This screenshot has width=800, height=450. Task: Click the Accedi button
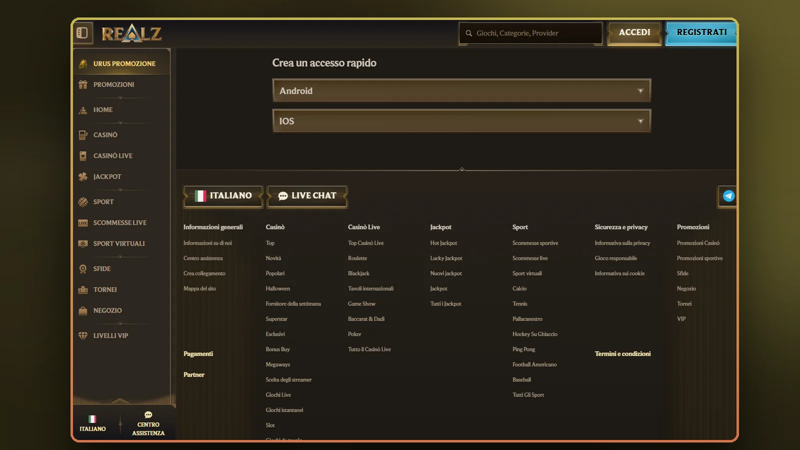[x=634, y=32]
